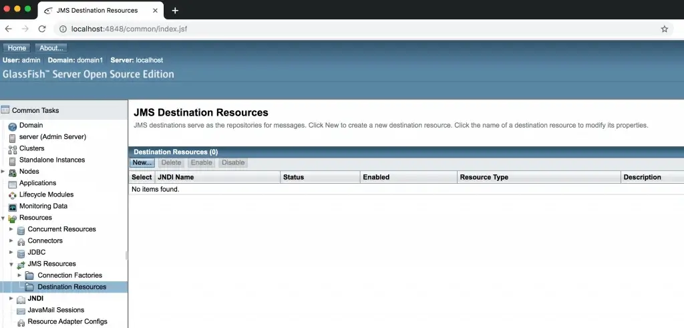Click the Monitoring Data icon
Viewport: 684px width, 328px height.
pos(12,208)
